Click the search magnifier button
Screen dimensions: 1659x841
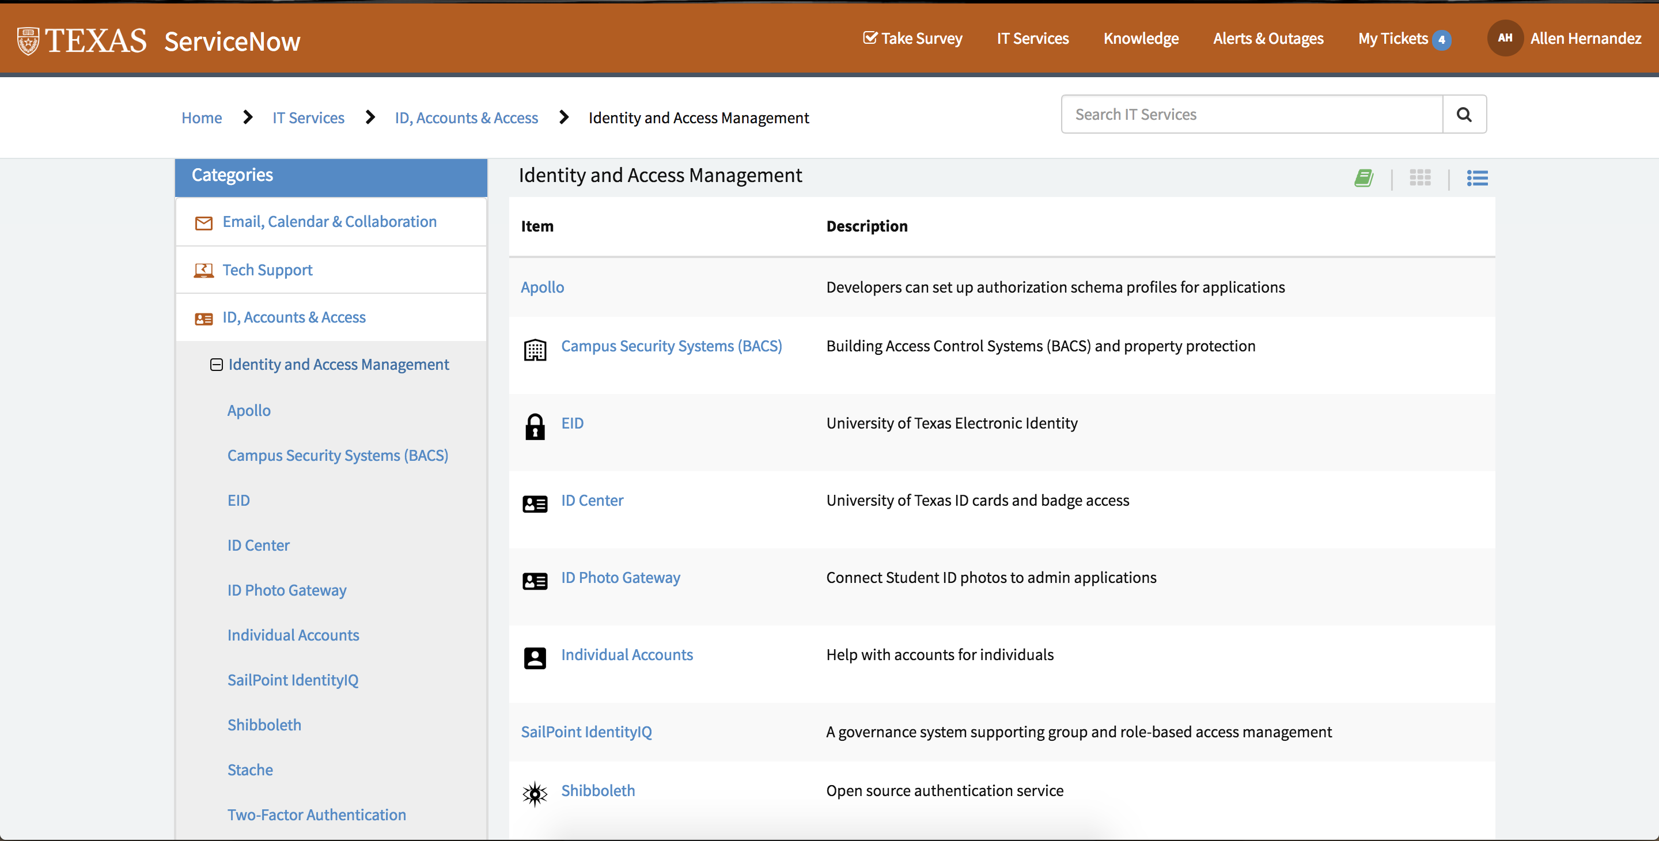[1464, 115]
